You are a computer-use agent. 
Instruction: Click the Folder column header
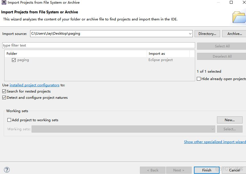click(x=76, y=53)
